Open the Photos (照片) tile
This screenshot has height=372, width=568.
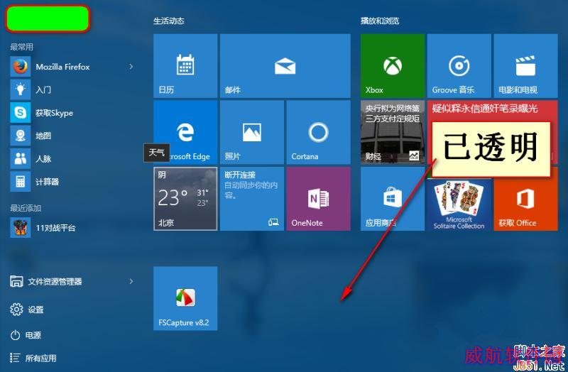(x=252, y=132)
